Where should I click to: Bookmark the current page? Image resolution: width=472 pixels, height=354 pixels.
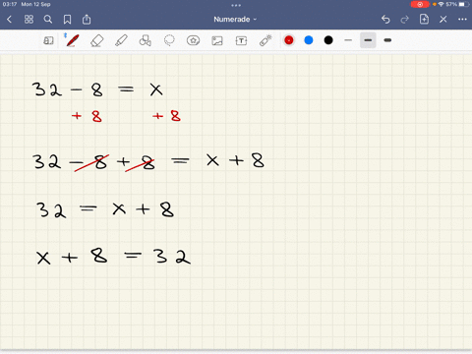(x=67, y=20)
